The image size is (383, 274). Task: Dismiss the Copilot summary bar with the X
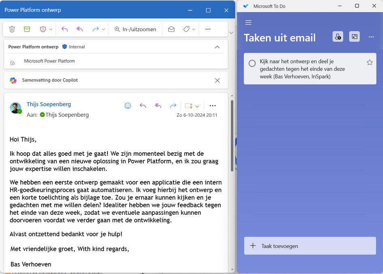217,80
